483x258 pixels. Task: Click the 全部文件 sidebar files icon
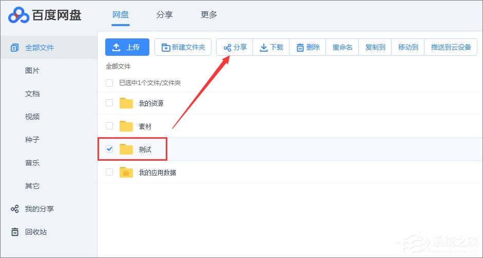coord(15,48)
